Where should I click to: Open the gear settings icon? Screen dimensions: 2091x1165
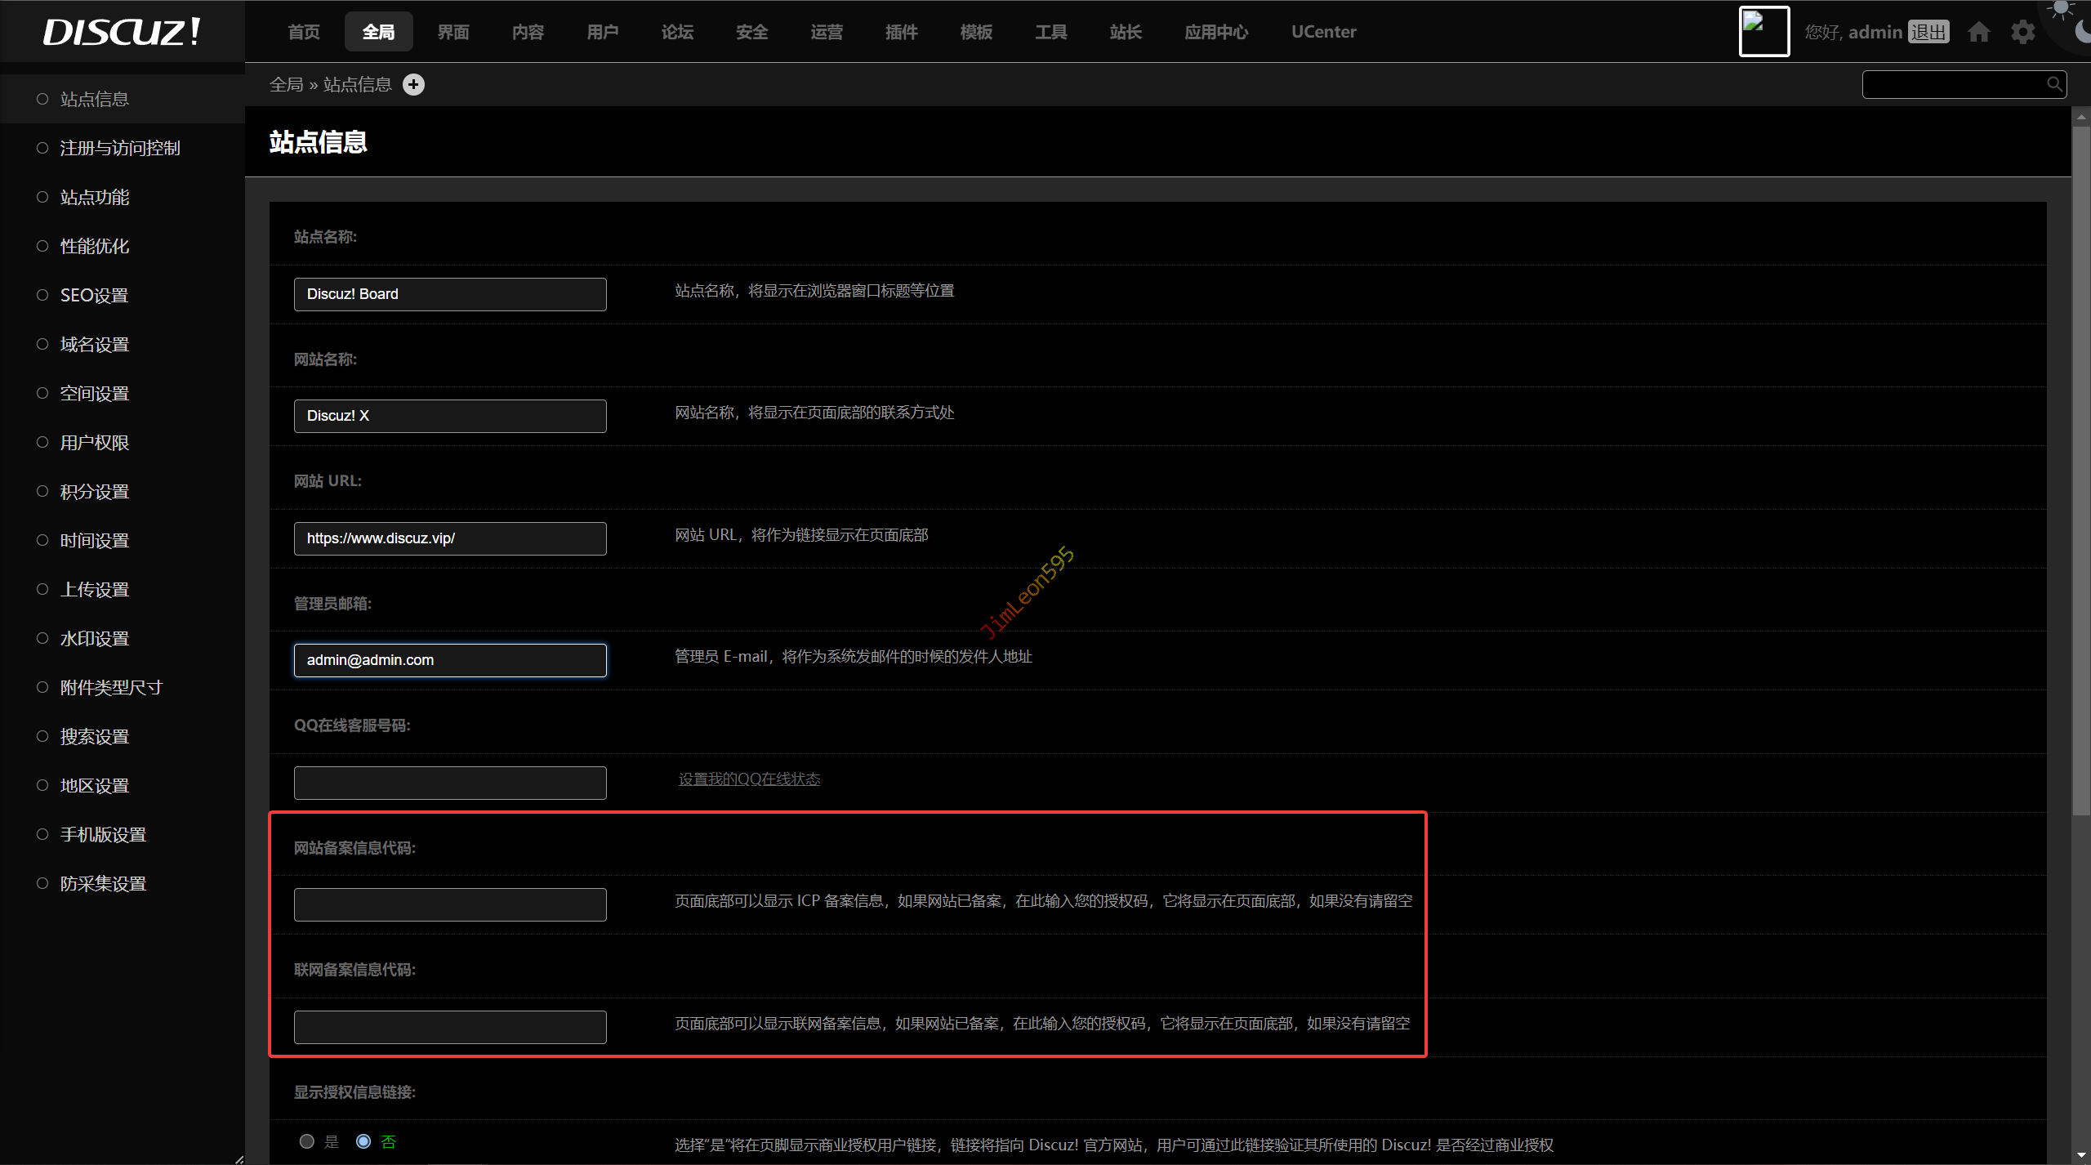click(x=2023, y=32)
